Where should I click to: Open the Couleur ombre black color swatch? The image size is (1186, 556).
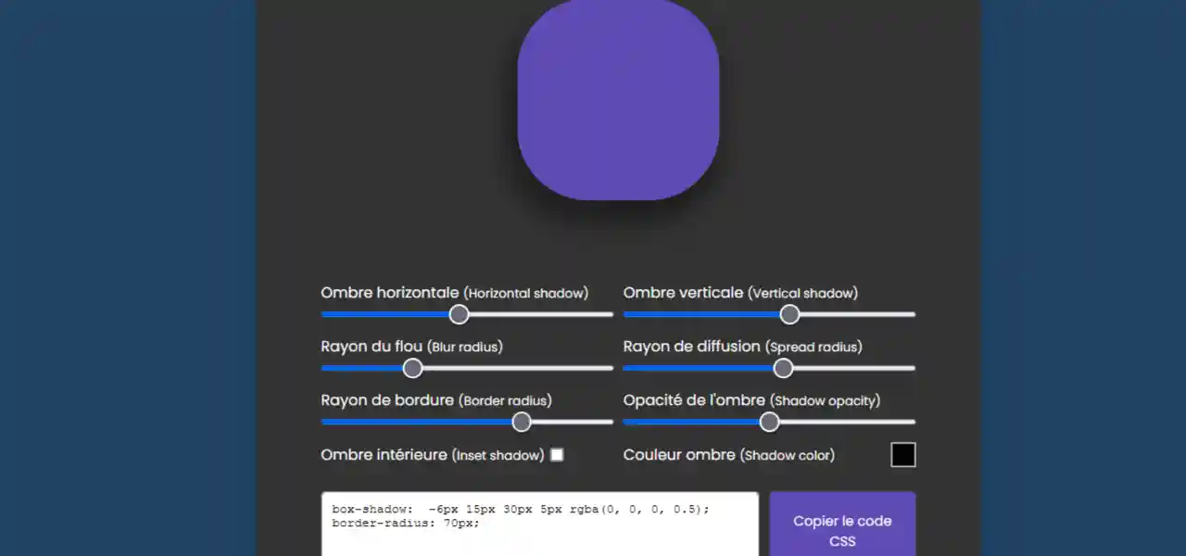click(903, 455)
